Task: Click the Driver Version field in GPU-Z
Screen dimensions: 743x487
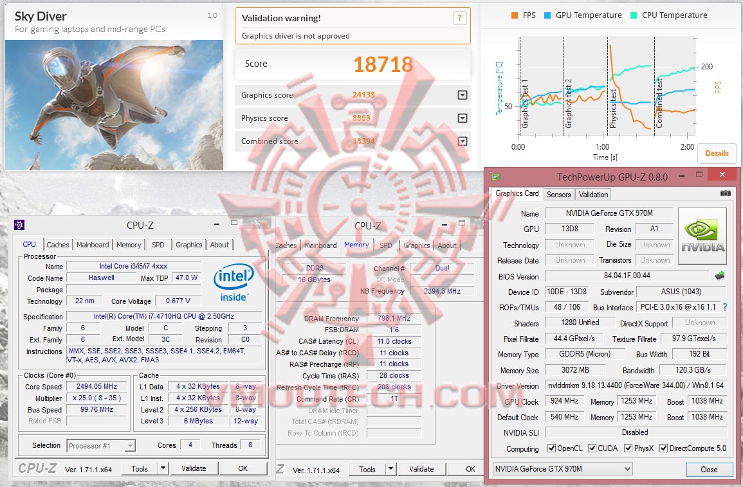Action: [x=636, y=385]
